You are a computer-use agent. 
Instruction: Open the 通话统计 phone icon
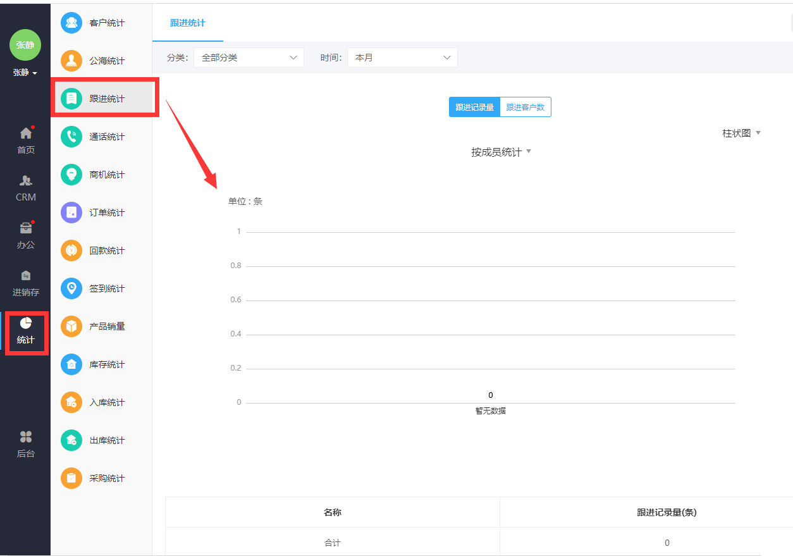pos(71,137)
